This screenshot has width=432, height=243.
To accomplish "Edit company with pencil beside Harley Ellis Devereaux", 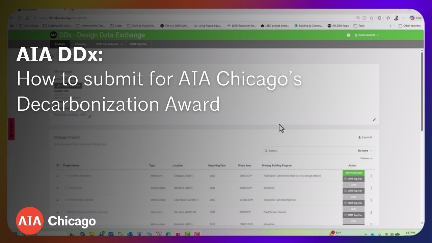I will (x=90, y=116).
